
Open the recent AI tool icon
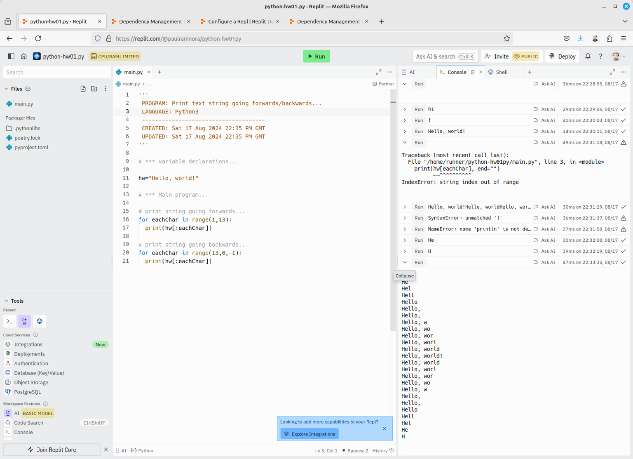pos(25,321)
